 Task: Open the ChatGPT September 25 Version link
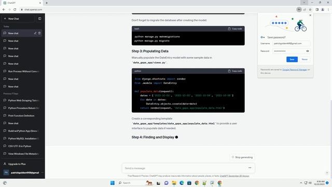click(x=234, y=176)
